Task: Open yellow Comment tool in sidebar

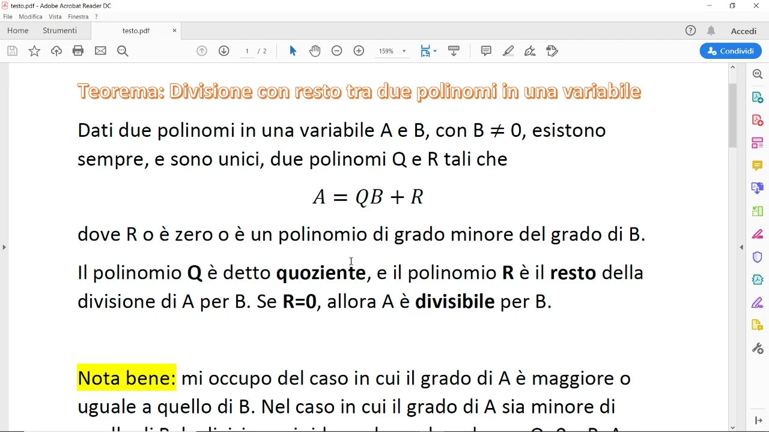Action: tap(758, 166)
